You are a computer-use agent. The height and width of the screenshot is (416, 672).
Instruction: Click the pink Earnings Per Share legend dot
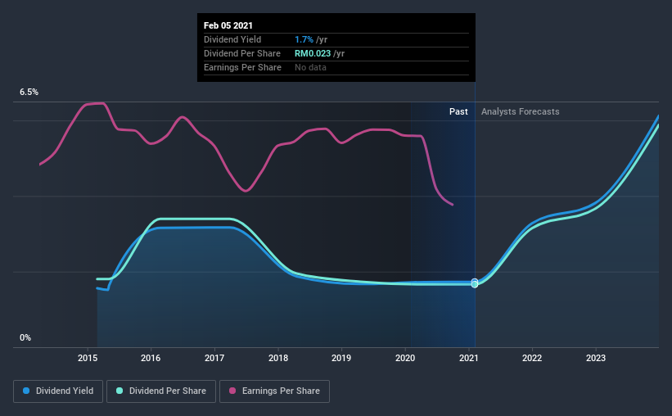pyautogui.click(x=232, y=391)
